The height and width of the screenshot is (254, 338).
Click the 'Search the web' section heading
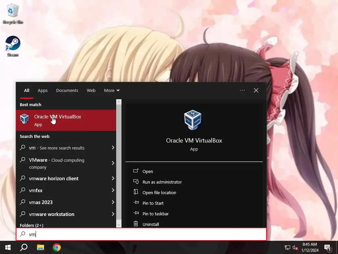pos(34,136)
